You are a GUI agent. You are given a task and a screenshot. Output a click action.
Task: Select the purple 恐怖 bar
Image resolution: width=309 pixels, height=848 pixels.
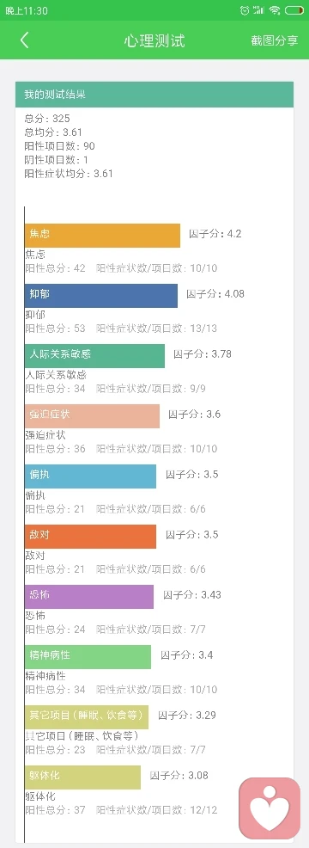(x=89, y=597)
